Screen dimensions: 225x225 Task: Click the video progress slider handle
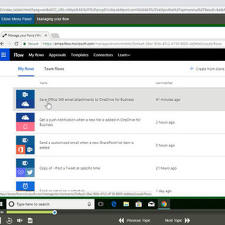[x=55, y=212]
